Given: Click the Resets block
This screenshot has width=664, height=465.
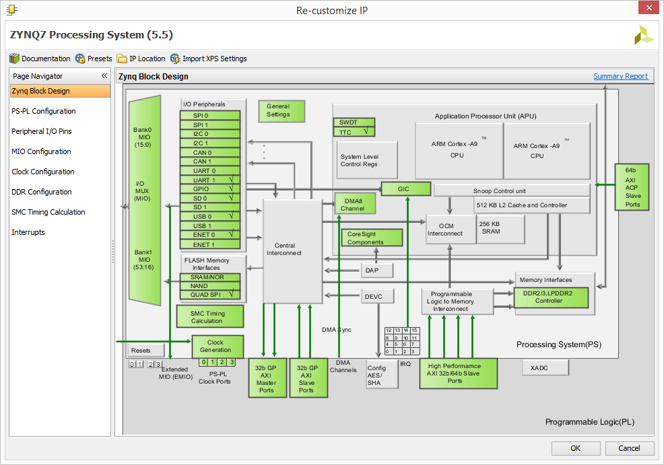Looking at the screenshot, I should point(145,351).
